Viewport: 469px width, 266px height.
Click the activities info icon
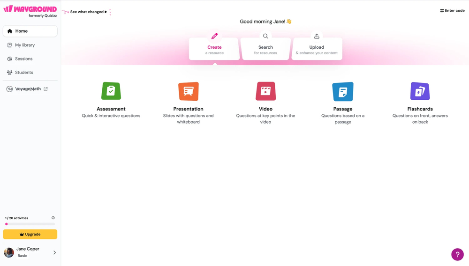[53, 218]
